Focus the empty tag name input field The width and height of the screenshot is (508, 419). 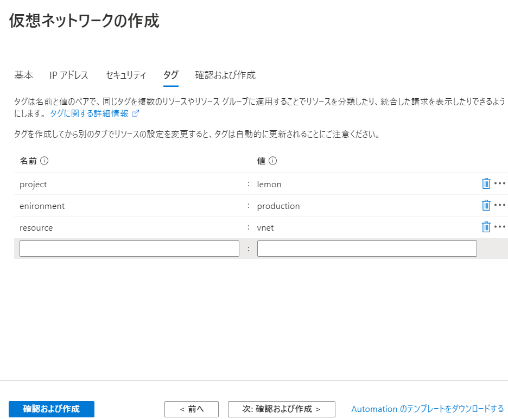[129, 249]
